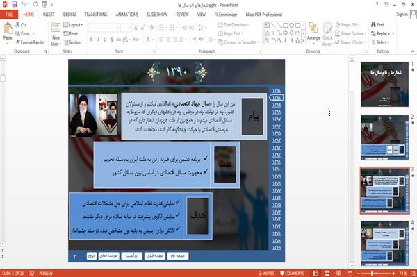Viewport: 417px width, 277px height.
Task: Open the Shape Fill dropdown
Action: (x=347, y=25)
